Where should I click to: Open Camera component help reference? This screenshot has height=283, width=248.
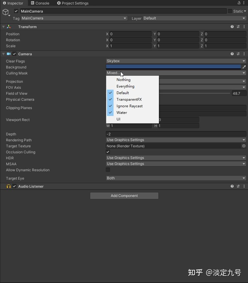(232, 54)
